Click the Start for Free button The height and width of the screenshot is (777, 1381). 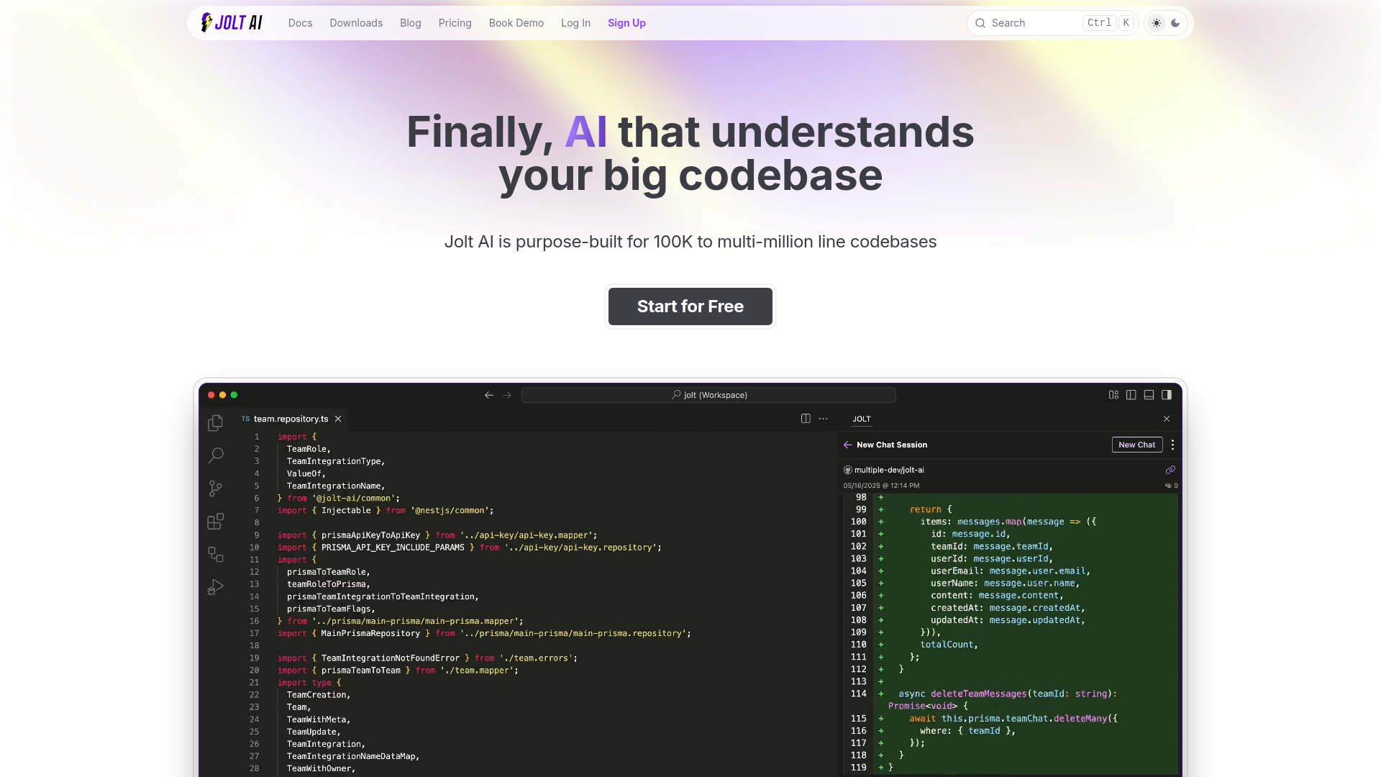point(690,306)
